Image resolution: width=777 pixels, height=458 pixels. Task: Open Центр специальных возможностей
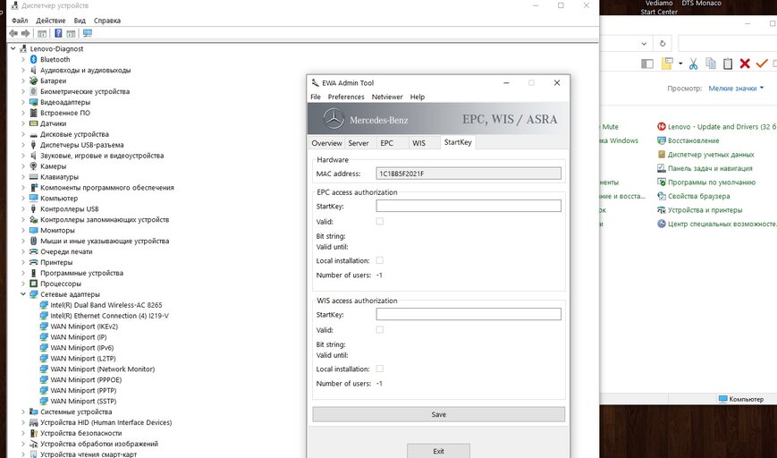point(717,224)
